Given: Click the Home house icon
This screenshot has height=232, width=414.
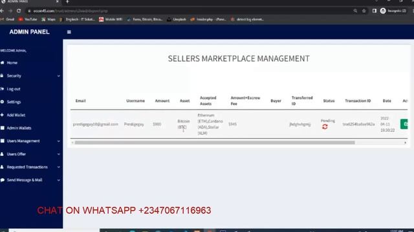Looking at the screenshot, I should coord(3,63).
